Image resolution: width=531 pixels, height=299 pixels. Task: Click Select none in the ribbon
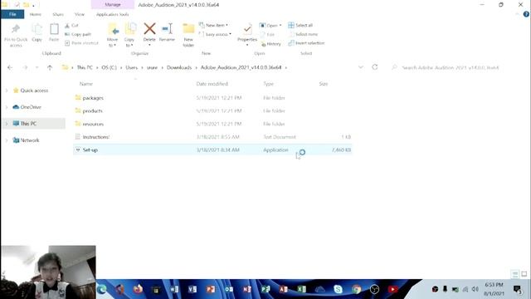pyautogui.click(x=303, y=34)
